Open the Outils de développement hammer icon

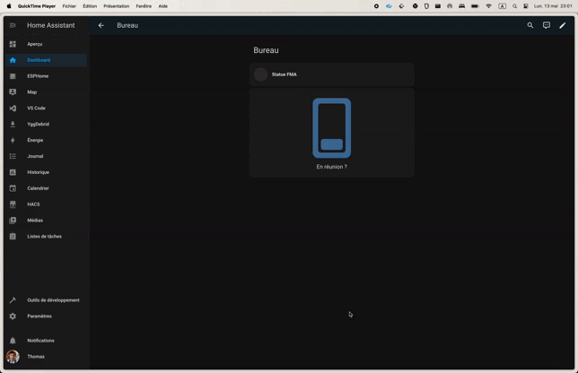point(13,300)
